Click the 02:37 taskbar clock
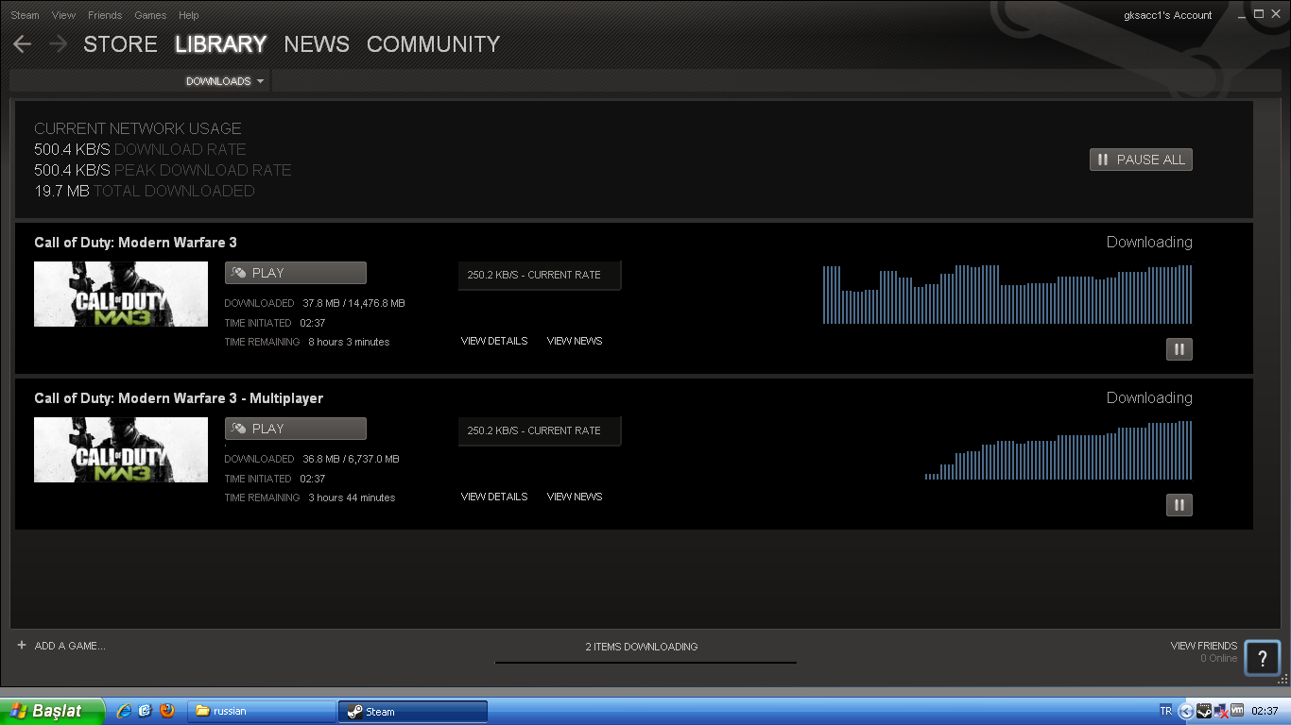 pyautogui.click(x=1265, y=711)
